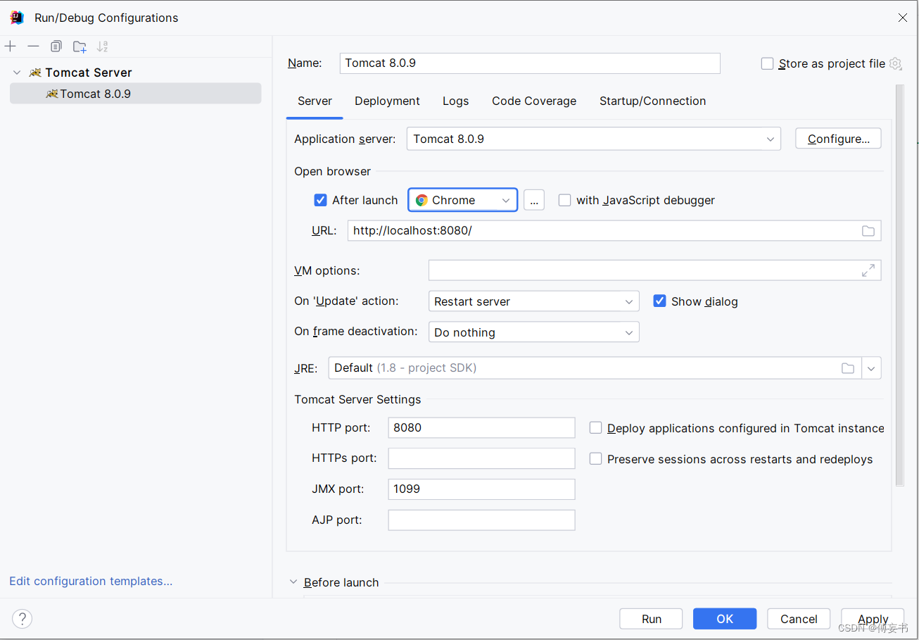The width and height of the screenshot is (919, 640).
Task: Open the On 'Update' action dropdown
Action: tap(533, 301)
